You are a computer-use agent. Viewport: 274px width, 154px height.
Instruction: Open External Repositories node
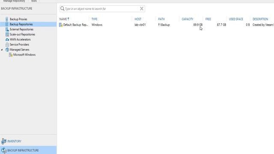(21, 30)
